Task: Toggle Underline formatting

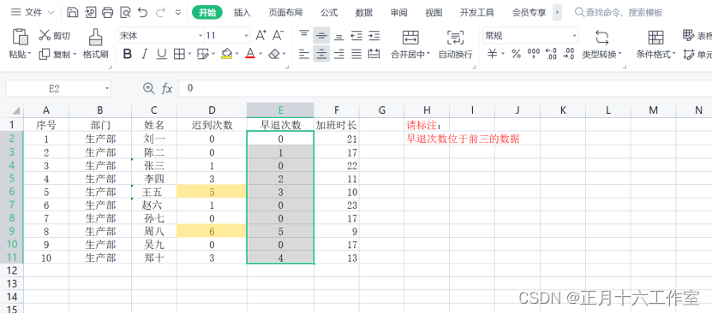Action: [x=161, y=55]
